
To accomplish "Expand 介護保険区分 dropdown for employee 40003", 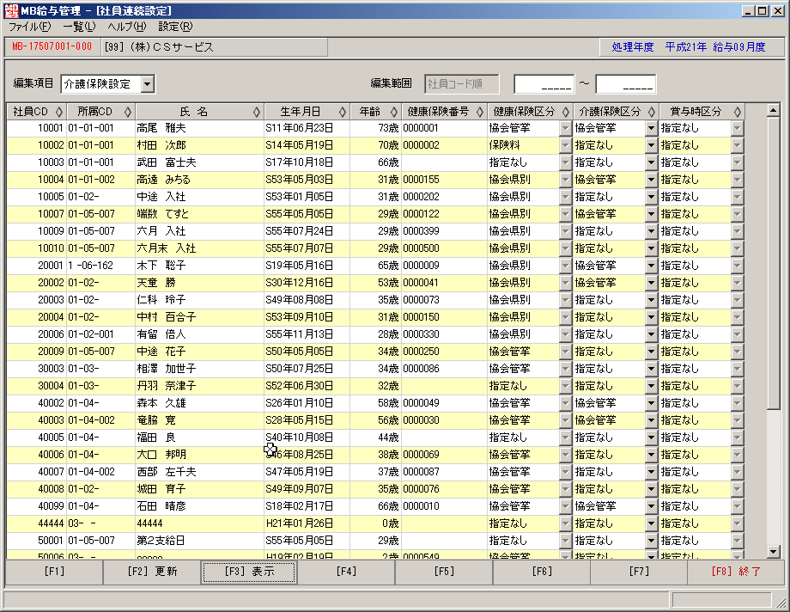I will (651, 420).
